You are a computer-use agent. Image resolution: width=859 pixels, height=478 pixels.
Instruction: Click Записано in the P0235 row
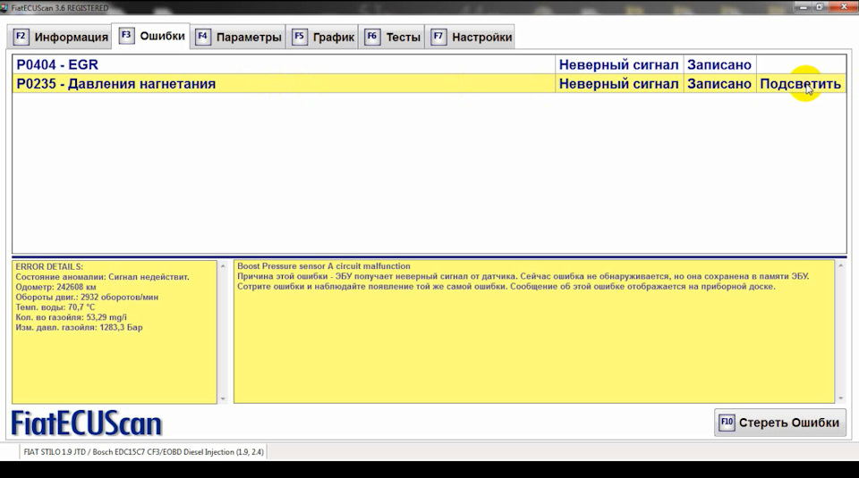(x=719, y=84)
